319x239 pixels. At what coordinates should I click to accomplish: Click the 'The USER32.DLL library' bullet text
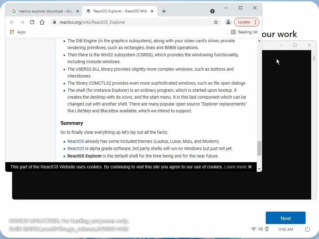[x=150, y=72]
